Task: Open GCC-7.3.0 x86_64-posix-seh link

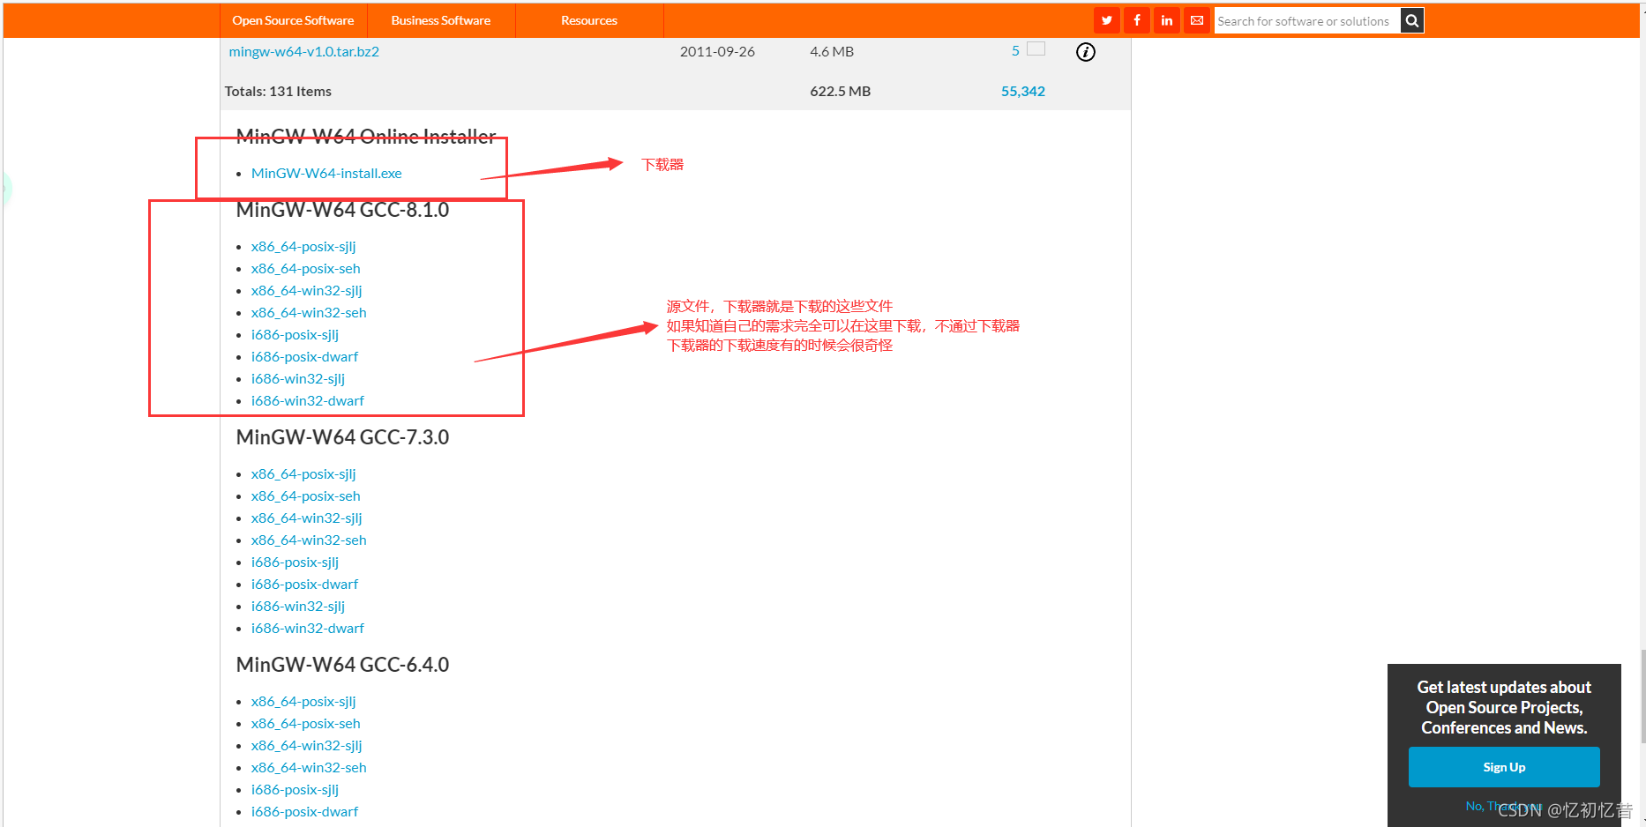Action: 305,495
